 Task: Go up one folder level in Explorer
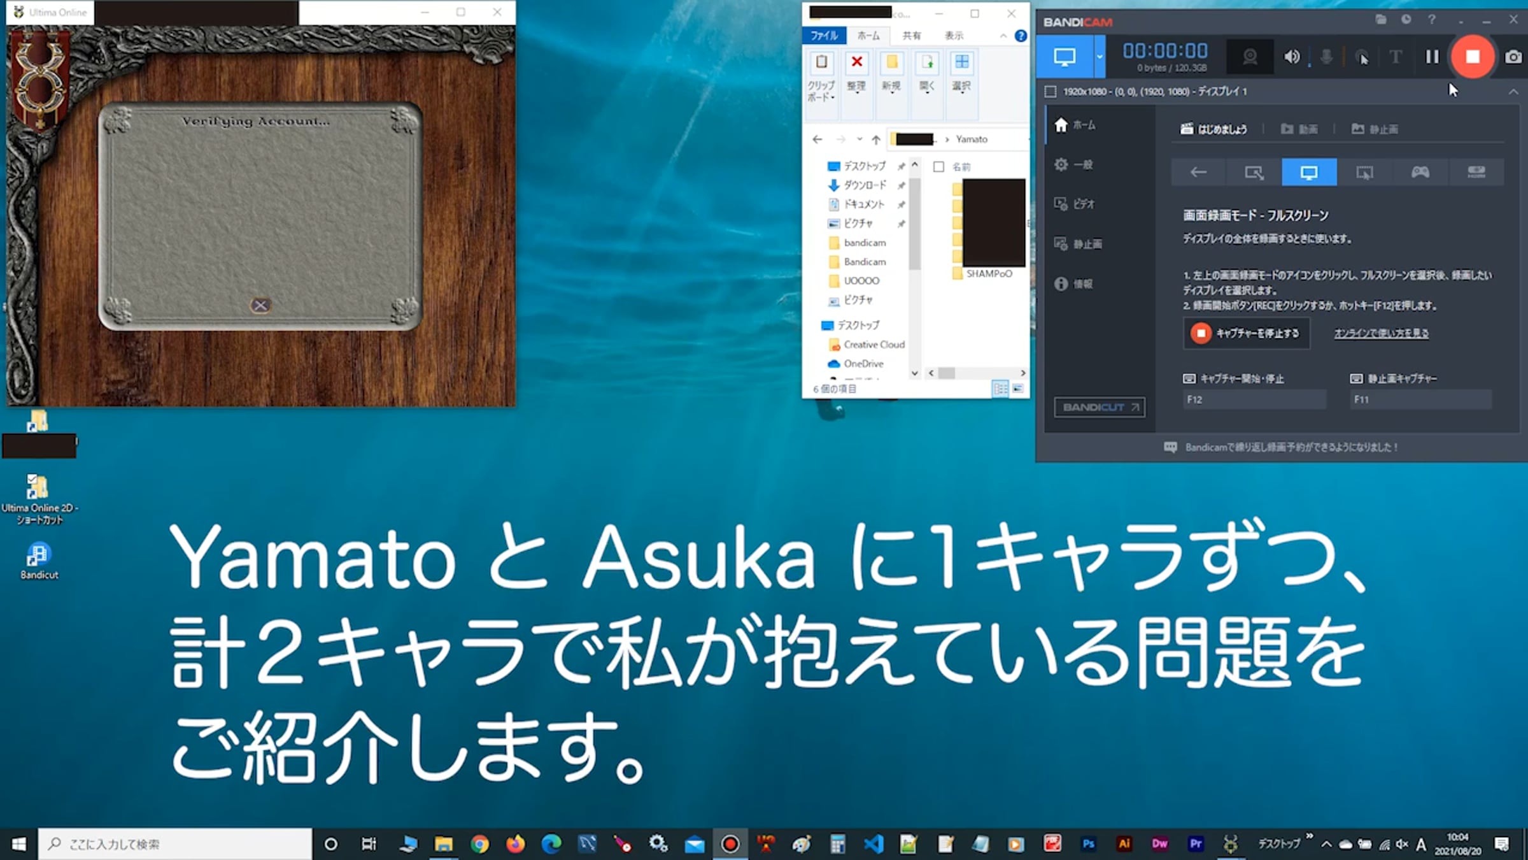tap(876, 139)
